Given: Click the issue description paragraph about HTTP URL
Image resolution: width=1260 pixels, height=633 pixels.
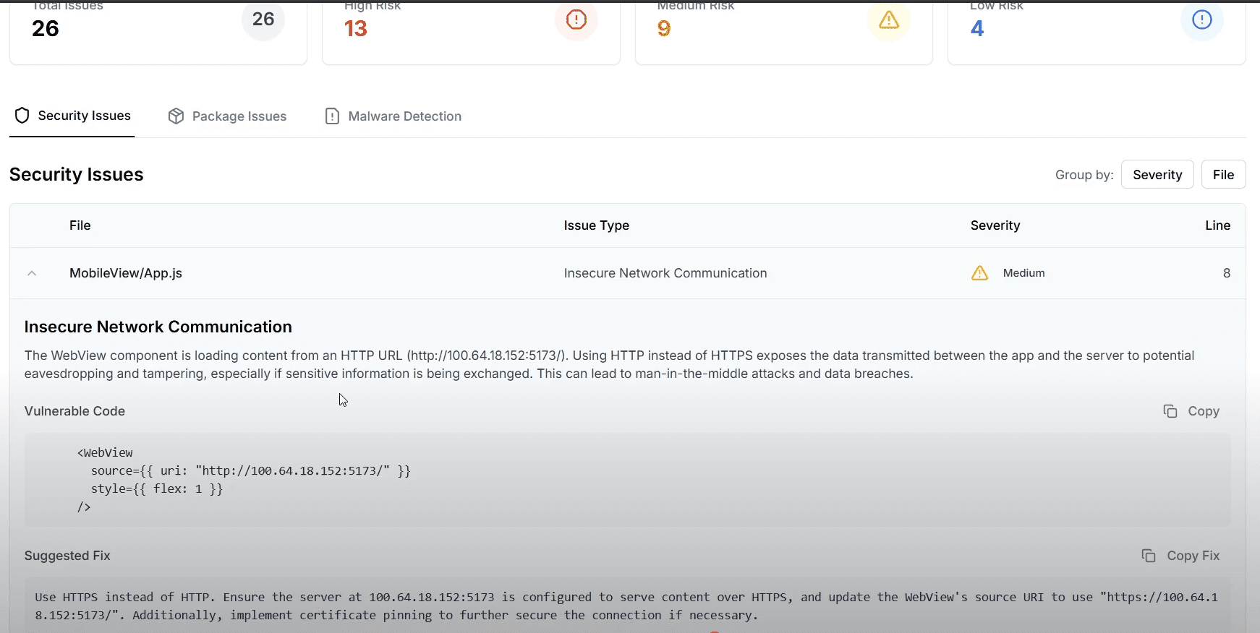Looking at the screenshot, I should [x=609, y=364].
